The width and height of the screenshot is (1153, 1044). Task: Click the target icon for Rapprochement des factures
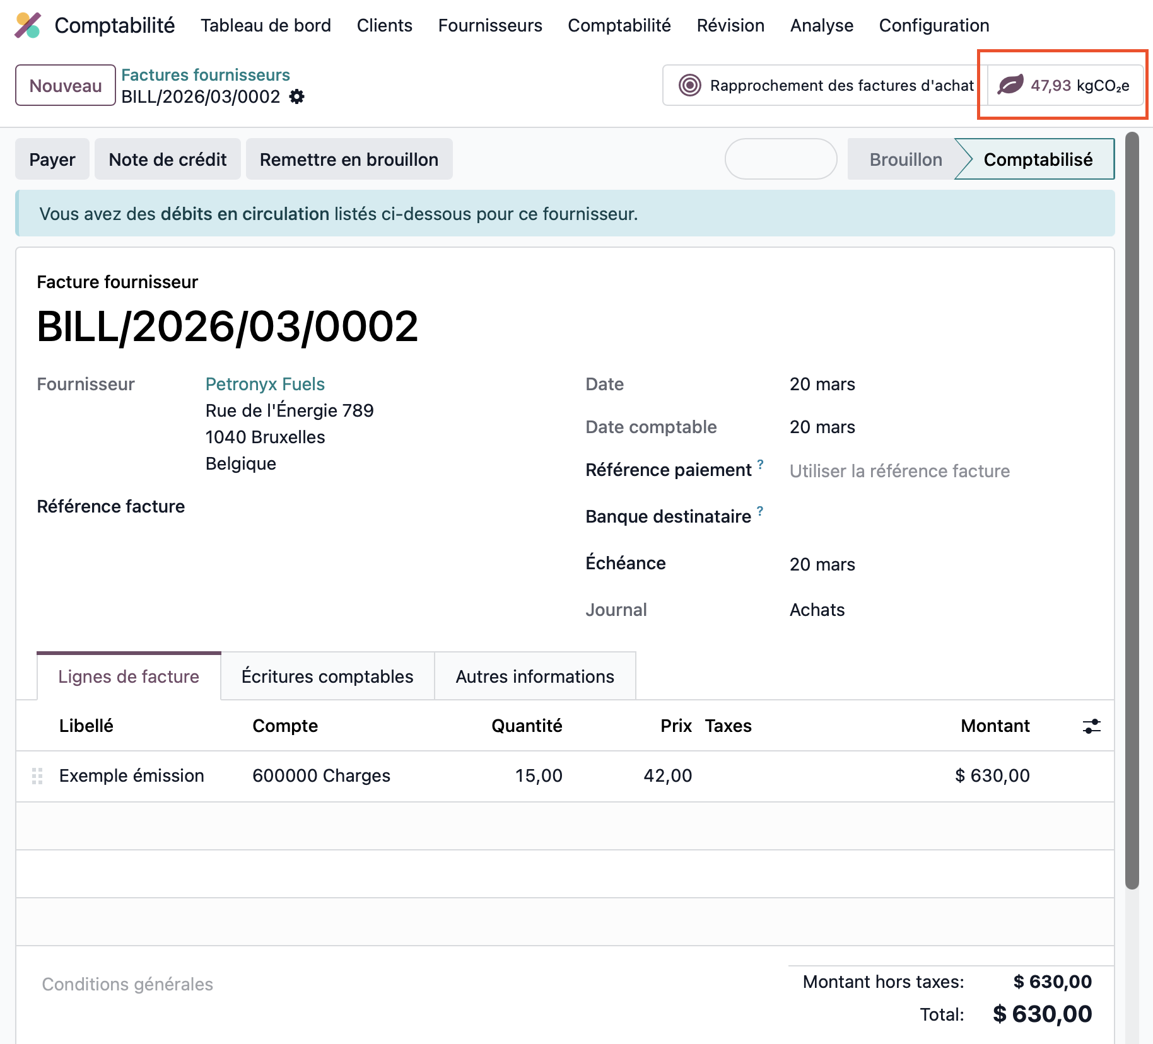point(689,85)
